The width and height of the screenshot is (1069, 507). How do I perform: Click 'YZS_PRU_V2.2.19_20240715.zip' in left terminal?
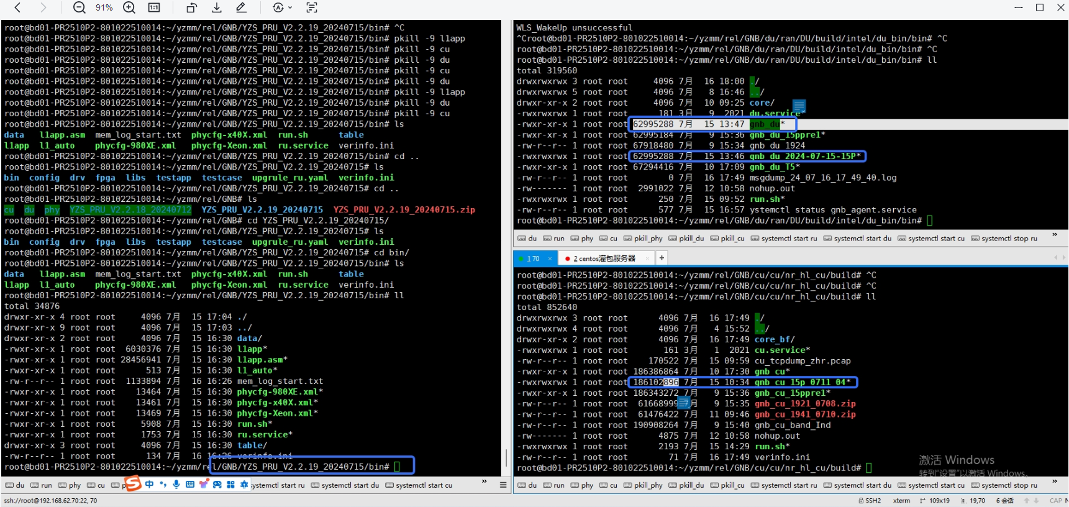[404, 210]
